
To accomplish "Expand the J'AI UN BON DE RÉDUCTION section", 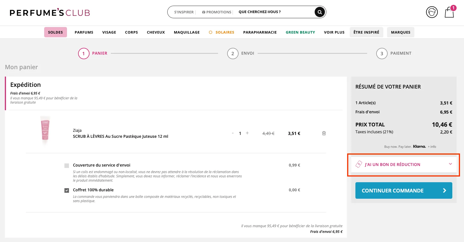I will point(404,164).
